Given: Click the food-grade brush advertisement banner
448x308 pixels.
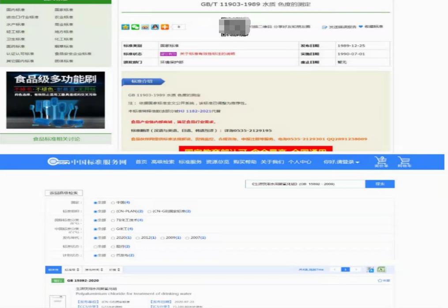Looking at the screenshot, I should coord(56,100).
